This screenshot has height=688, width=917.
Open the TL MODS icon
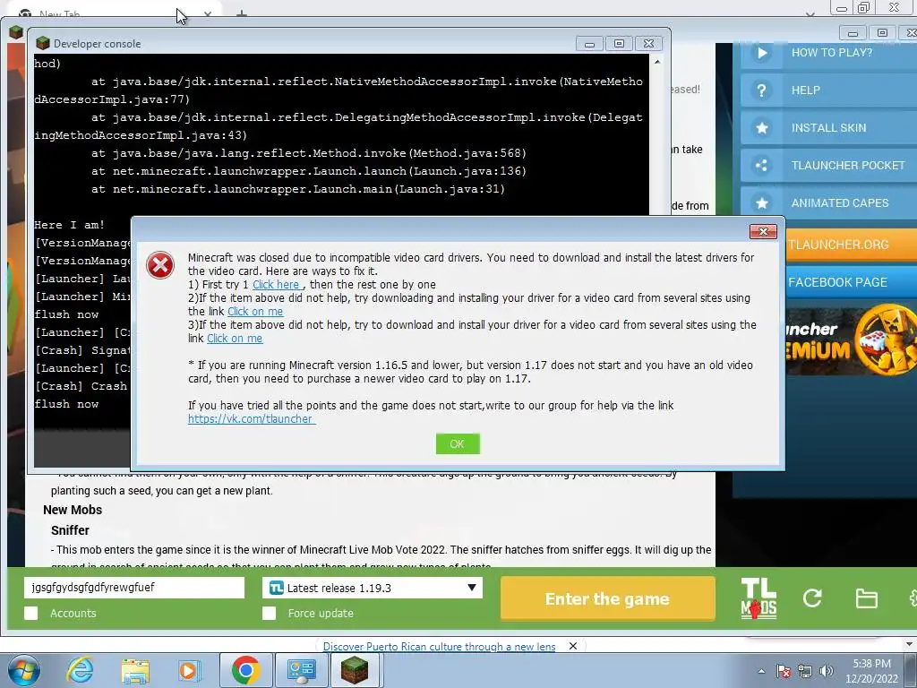tap(758, 598)
